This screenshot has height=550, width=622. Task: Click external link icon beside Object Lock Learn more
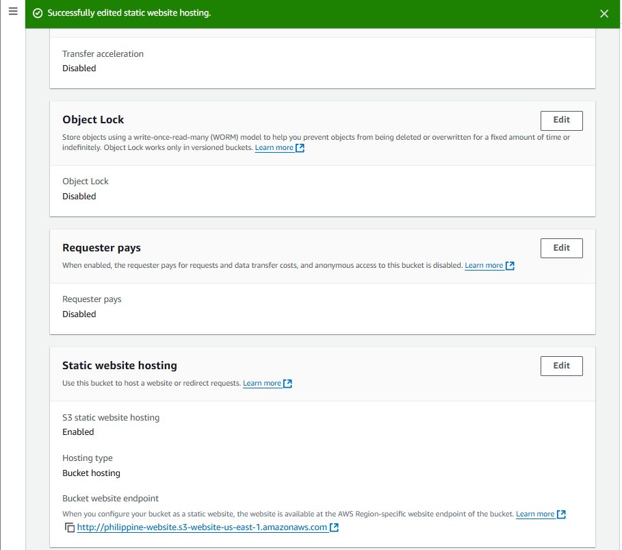coord(300,148)
